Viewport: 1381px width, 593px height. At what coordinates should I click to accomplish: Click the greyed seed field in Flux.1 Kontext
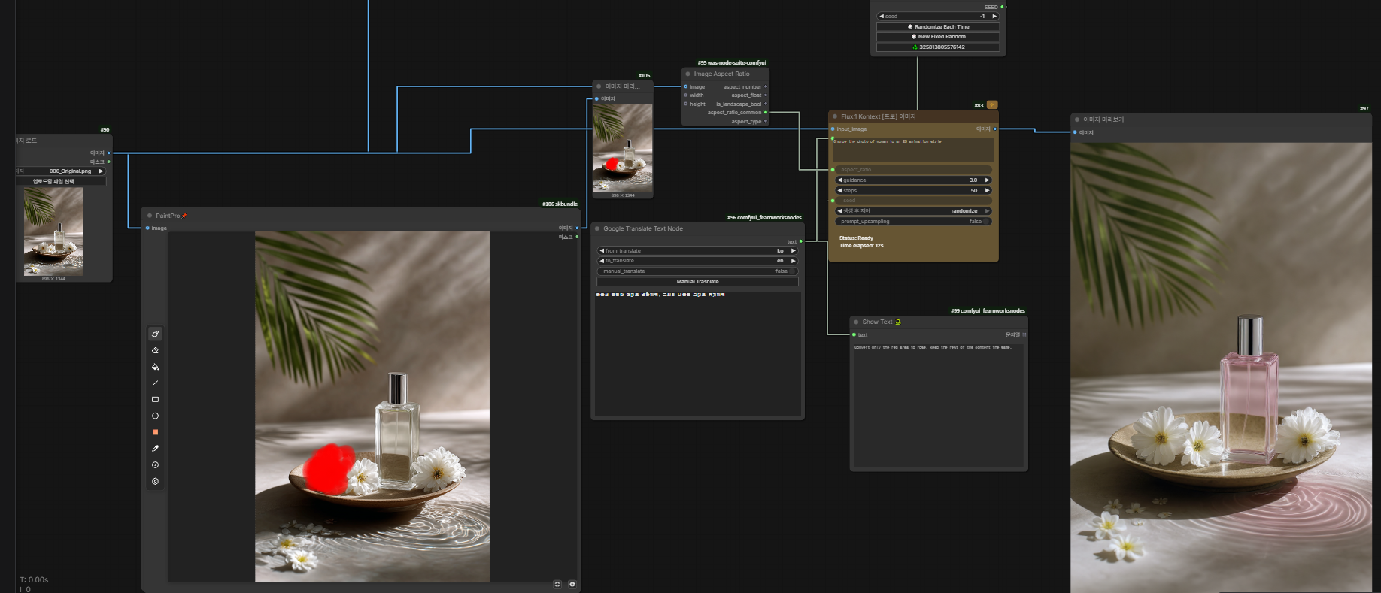tap(913, 201)
